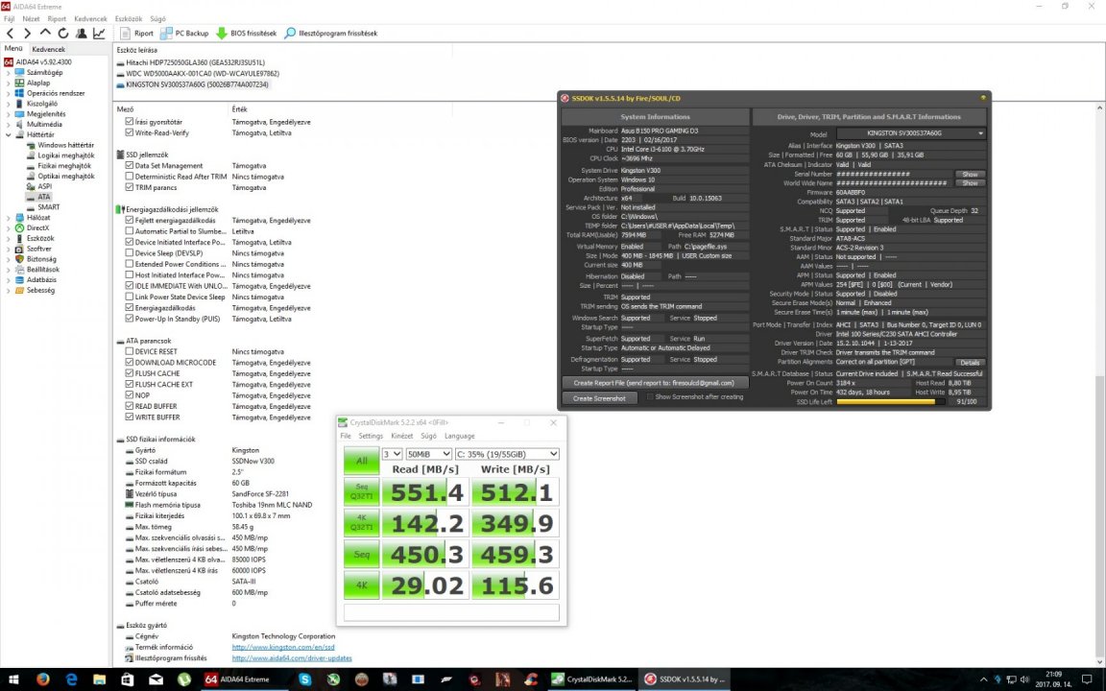Expand the DirectX tree node

(x=9, y=227)
